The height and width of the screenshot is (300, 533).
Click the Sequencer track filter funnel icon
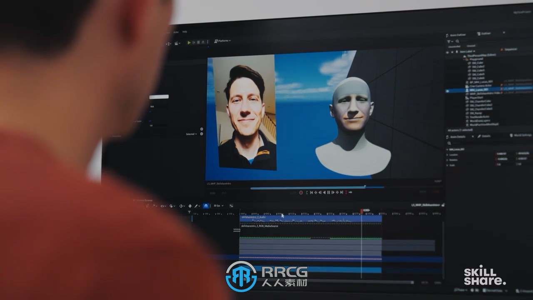pos(189,212)
